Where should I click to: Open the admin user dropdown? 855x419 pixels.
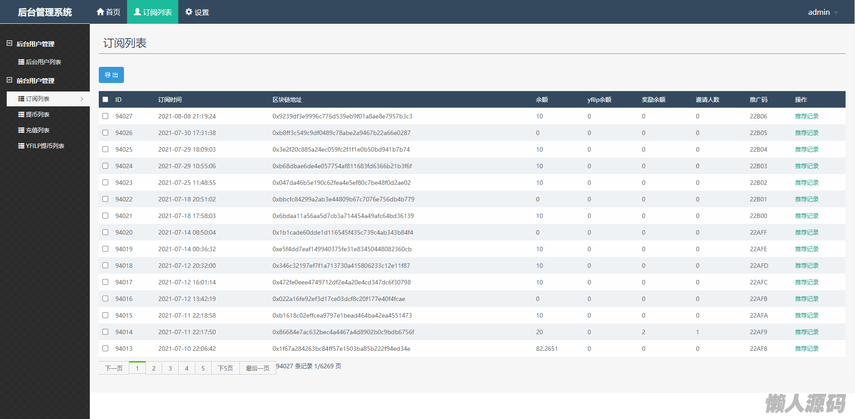pyautogui.click(x=823, y=12)
